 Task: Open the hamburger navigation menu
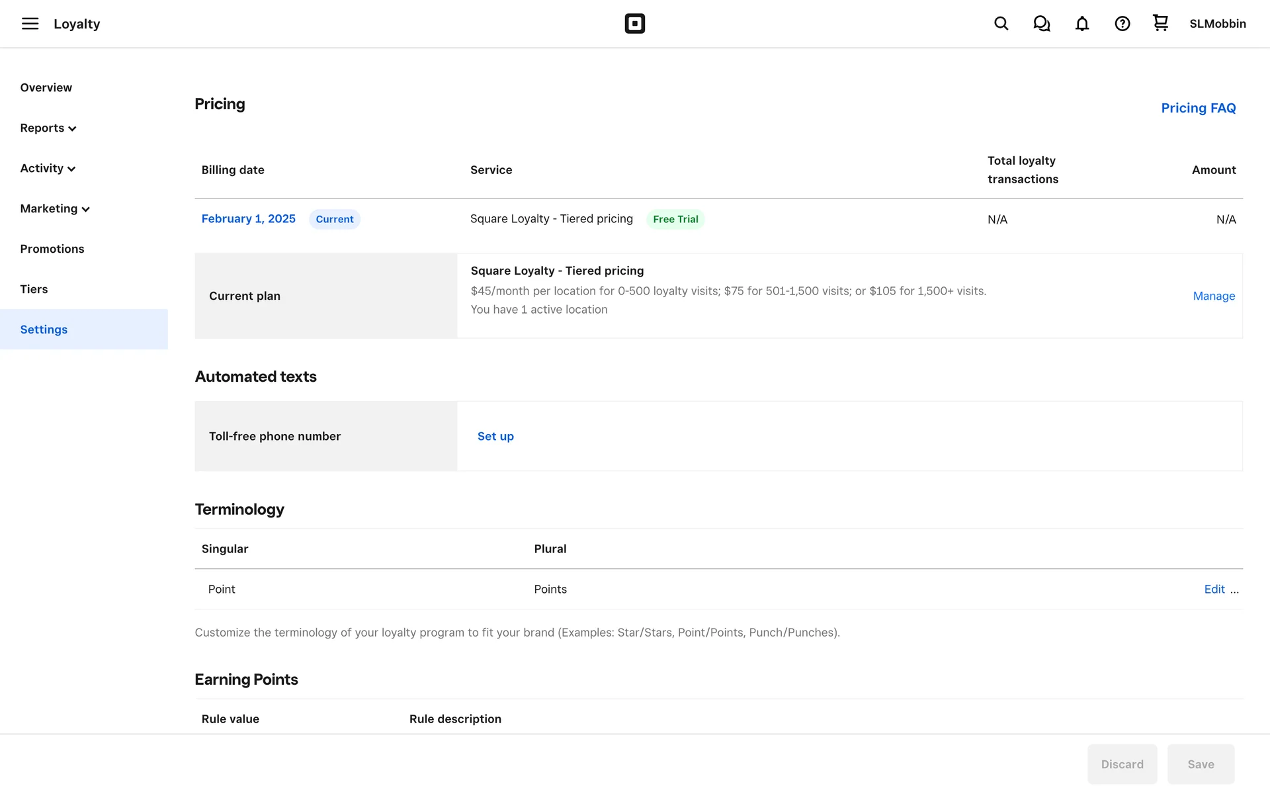(x=30, y=24)
